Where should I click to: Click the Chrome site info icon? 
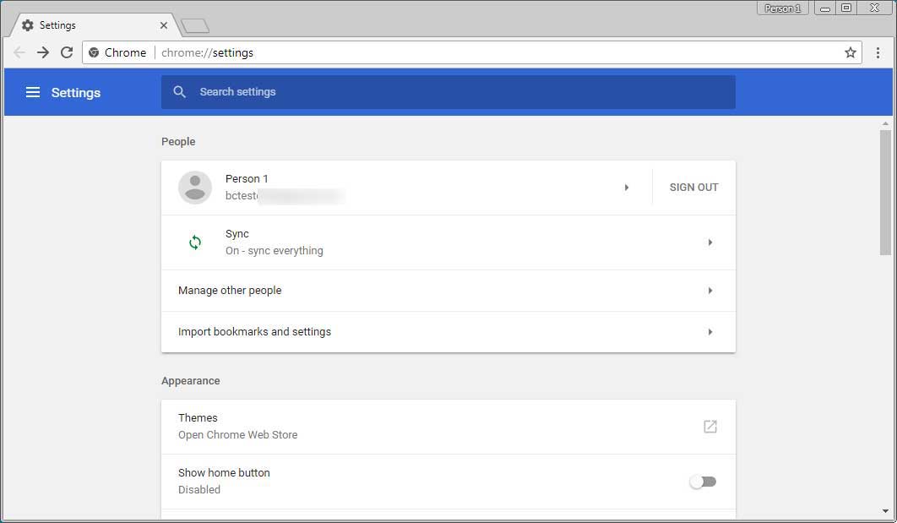click(x=94, y=52)
